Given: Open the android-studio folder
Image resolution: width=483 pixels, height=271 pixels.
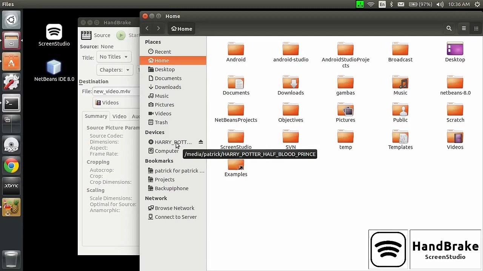Looking at the screenshot, I should (291, 52).
